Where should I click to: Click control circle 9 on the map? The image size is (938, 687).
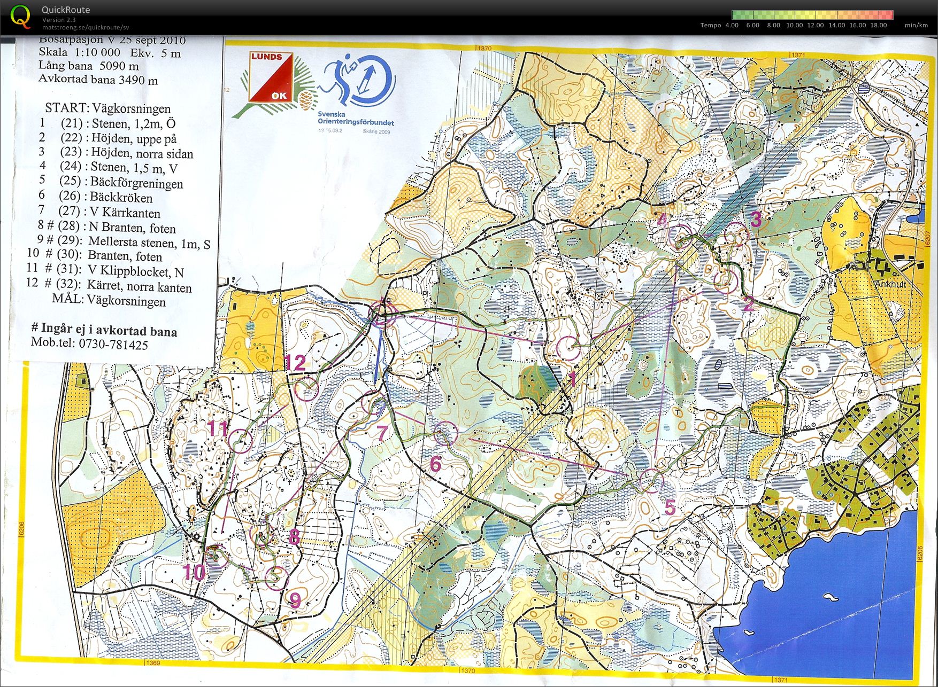pos(276,577)
